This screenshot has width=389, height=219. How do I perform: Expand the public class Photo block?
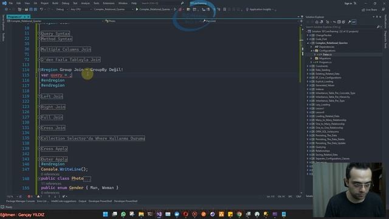[39, 178]
